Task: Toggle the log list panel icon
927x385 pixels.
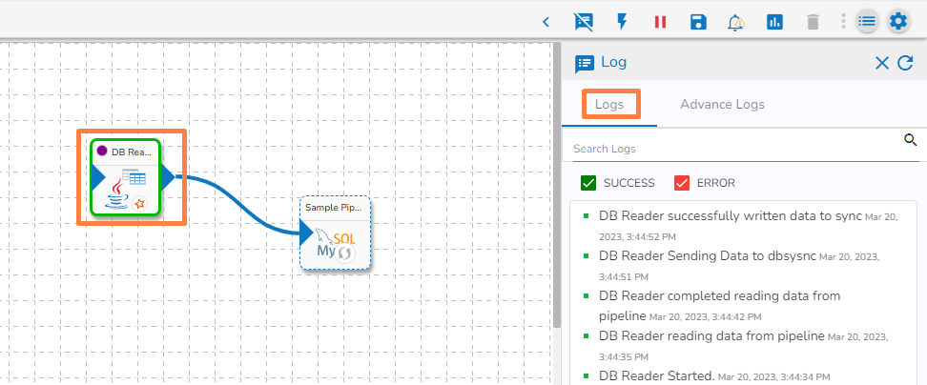Action: pos(867,22)
